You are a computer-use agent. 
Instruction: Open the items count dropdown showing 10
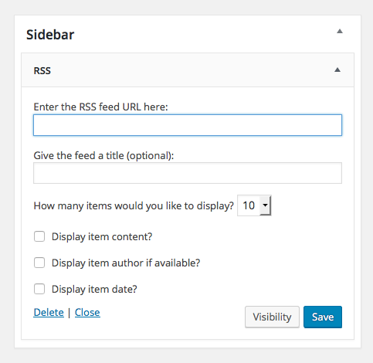(x=254, y=205)
